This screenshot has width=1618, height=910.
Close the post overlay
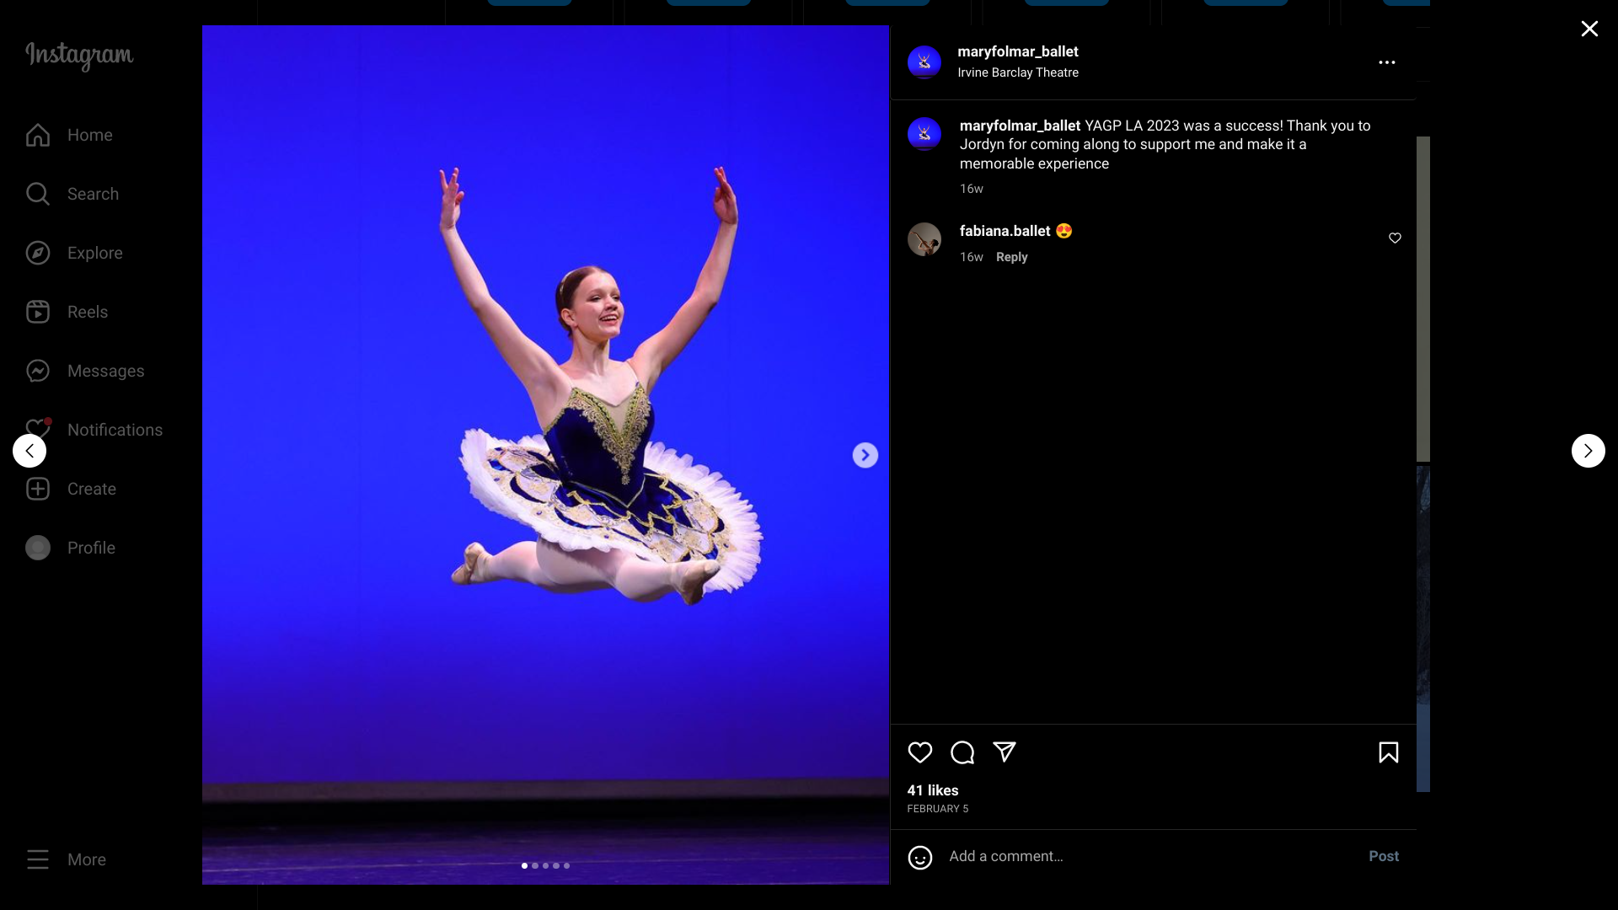[1589, 29]
